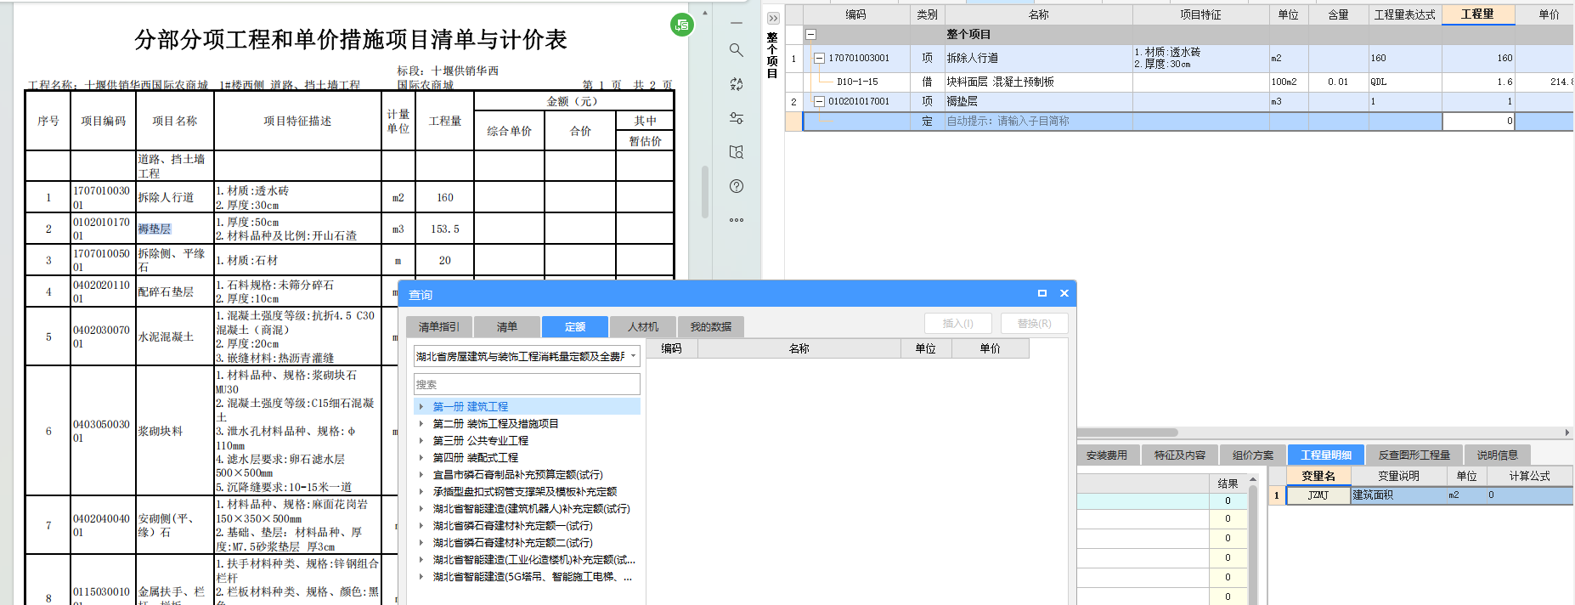Open 工程量明细 tab
The width and height of the screenshot is (1575, 605).
1326,455
